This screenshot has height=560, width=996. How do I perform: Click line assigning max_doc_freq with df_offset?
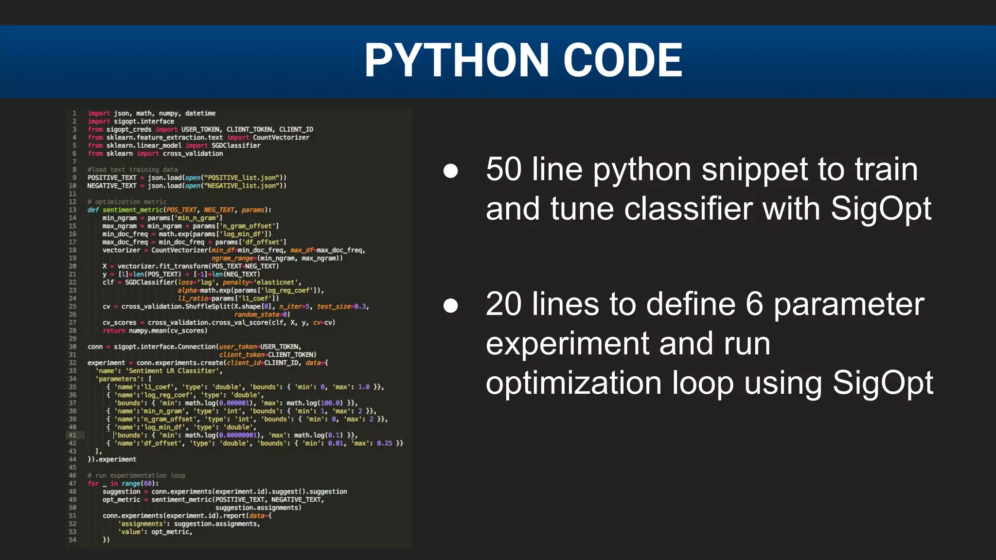tap(195, 242)
